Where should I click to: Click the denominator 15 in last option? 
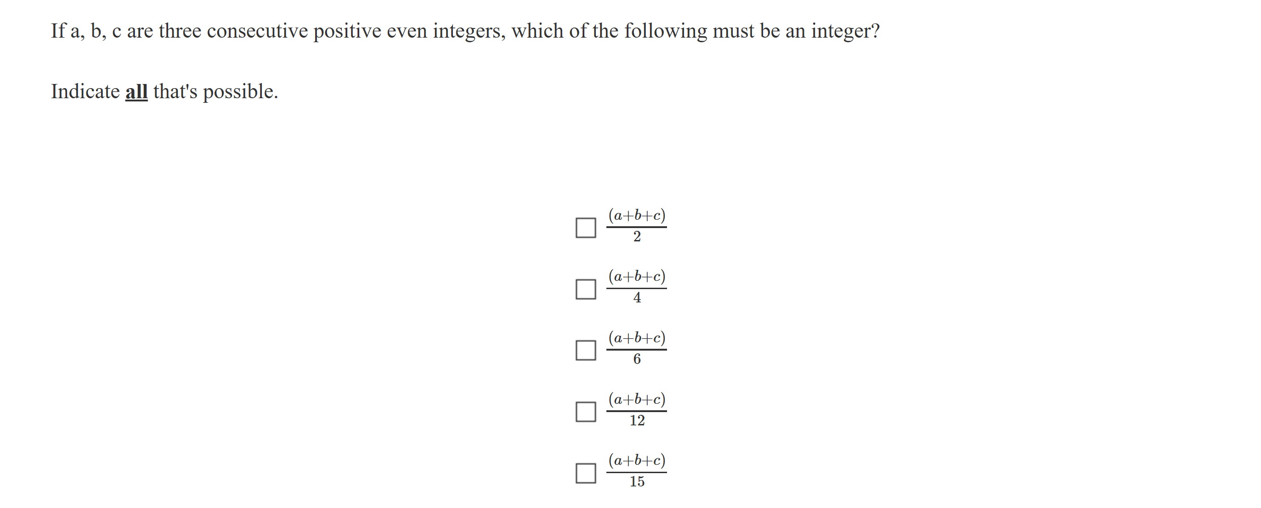[637, 482]
